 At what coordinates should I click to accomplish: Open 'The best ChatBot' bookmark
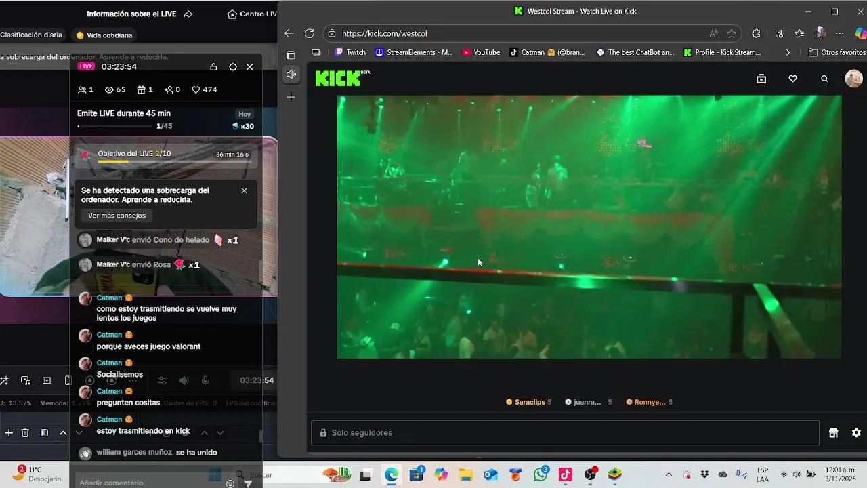pyautogui.click(x=635, y=52)
